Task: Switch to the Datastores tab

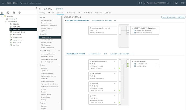Action: pos(88,13)
